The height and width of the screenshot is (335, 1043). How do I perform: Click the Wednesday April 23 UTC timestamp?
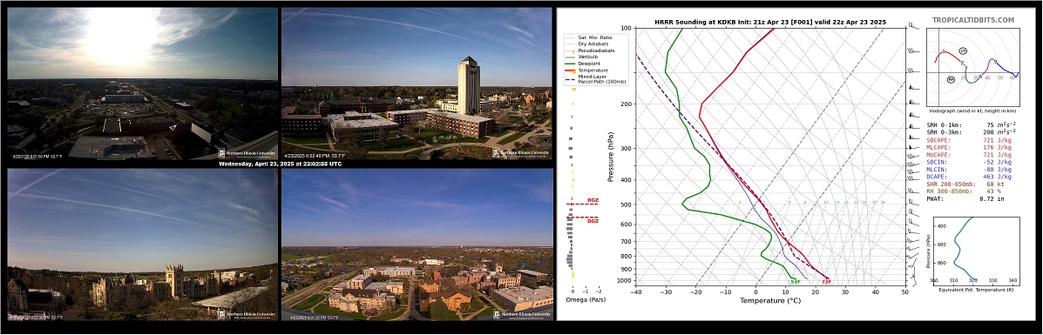pos(280,164)
